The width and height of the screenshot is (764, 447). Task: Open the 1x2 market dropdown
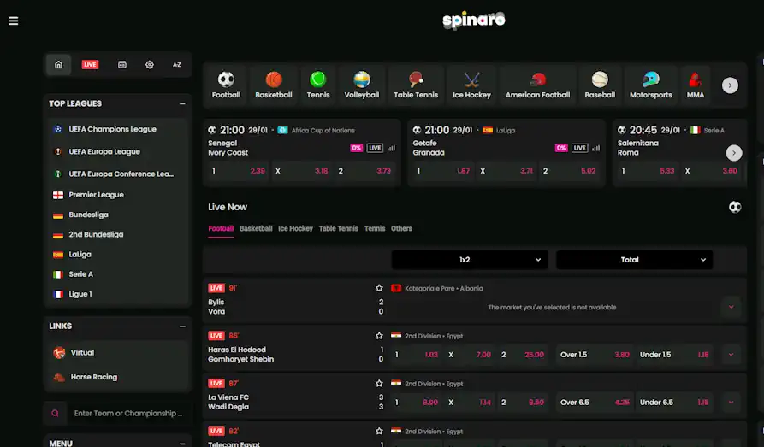click(470, 260)
